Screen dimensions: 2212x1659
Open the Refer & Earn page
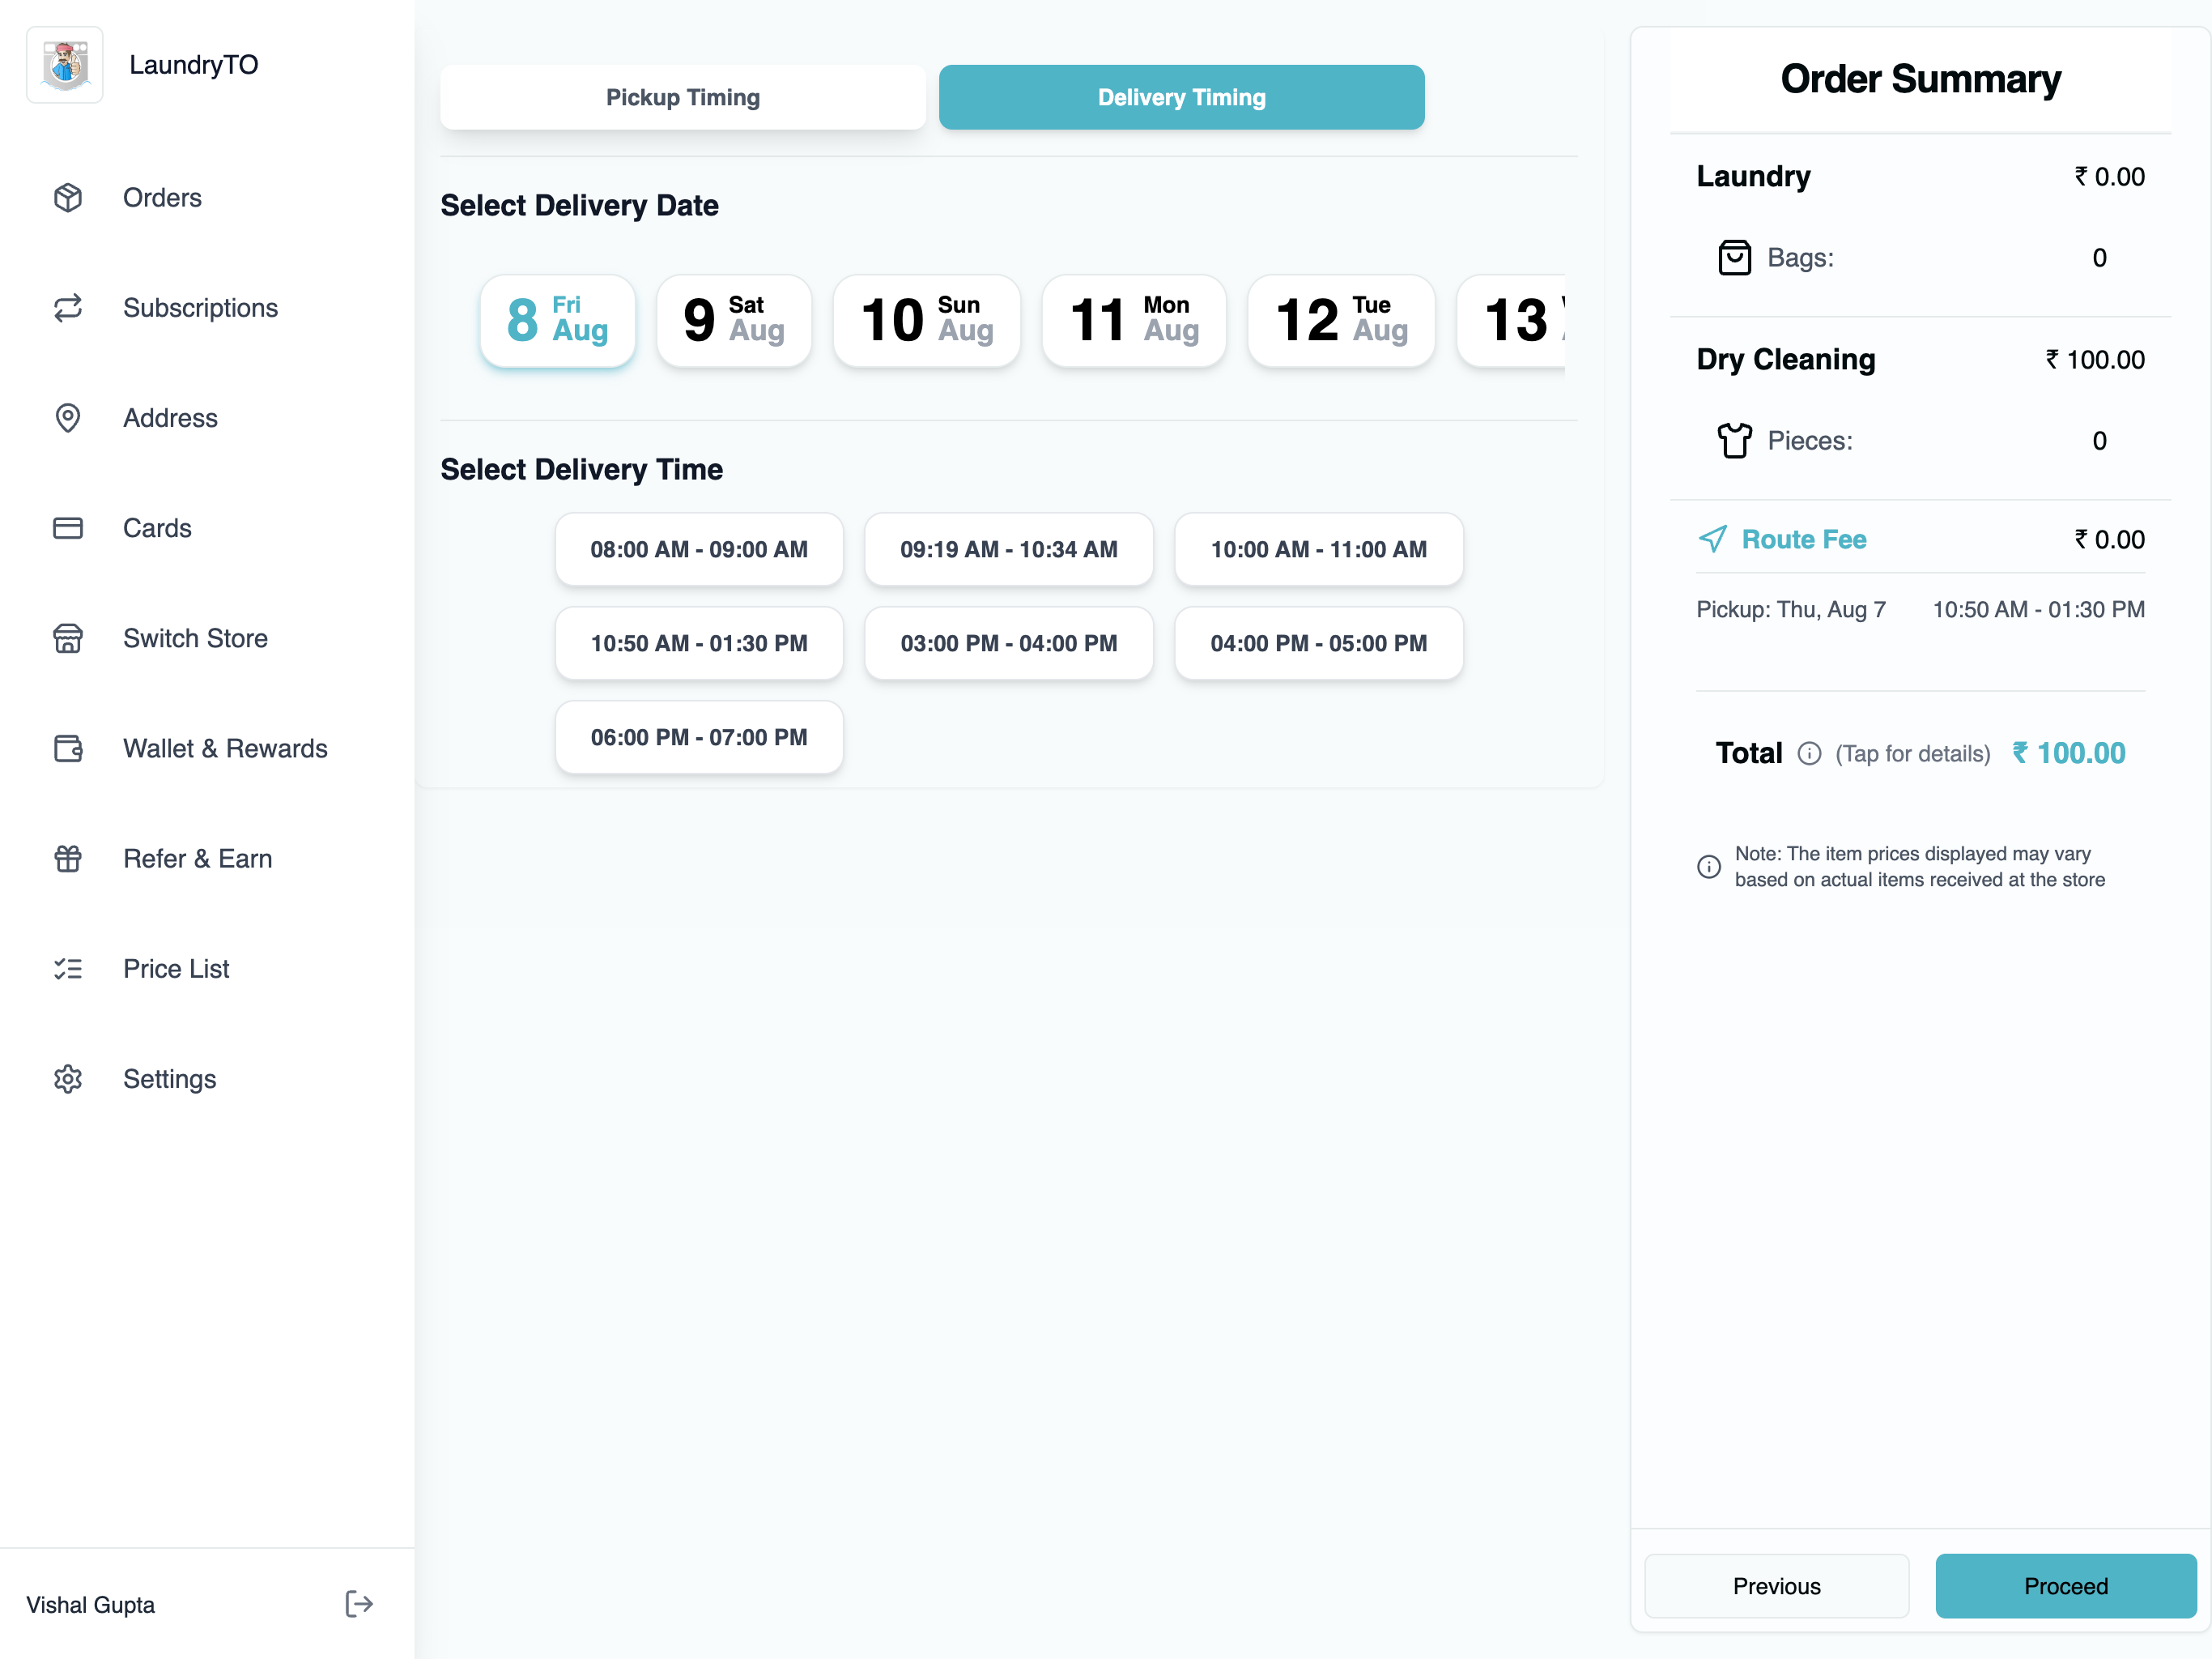tap(207, 859)
